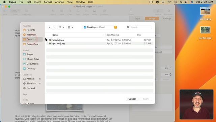Image resolution: width=216 pixels, height=122 pixels.
Task: Click the Cancel button
Action: 132,99
